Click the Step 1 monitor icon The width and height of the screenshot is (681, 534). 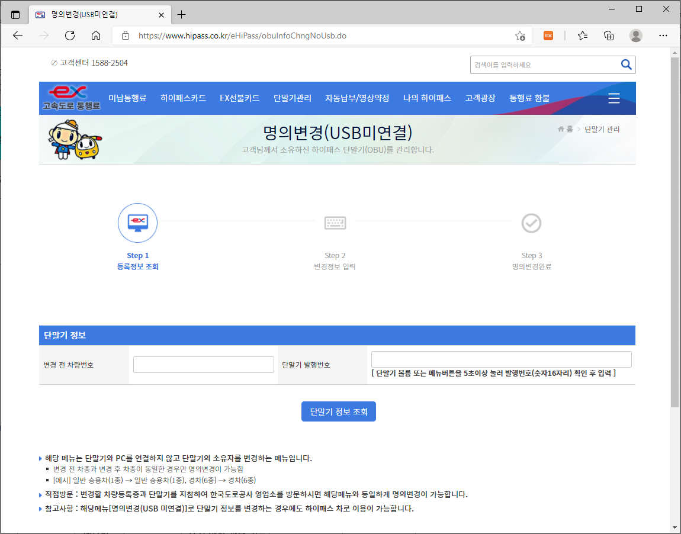click(x=137, y=223)
